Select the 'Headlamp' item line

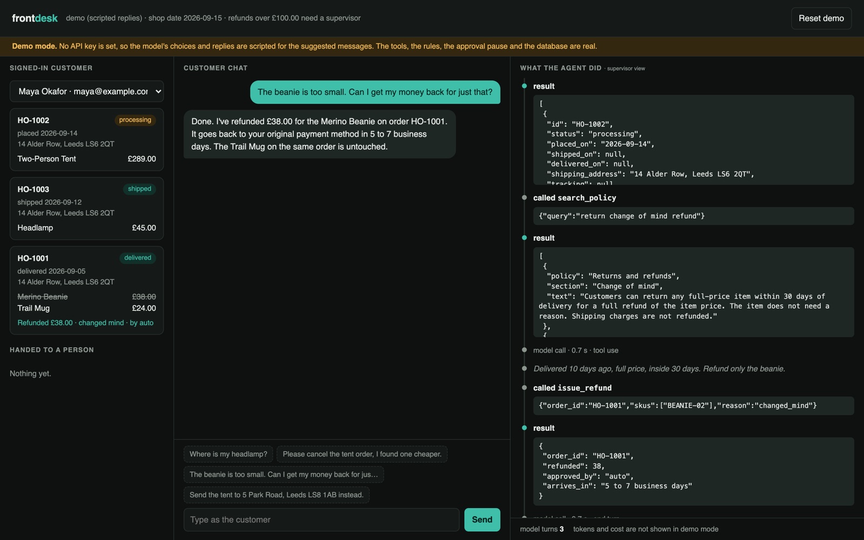coord(86,228)
